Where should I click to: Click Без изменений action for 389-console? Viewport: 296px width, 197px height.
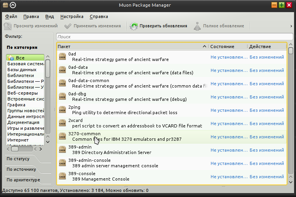(x=266, y=177)
